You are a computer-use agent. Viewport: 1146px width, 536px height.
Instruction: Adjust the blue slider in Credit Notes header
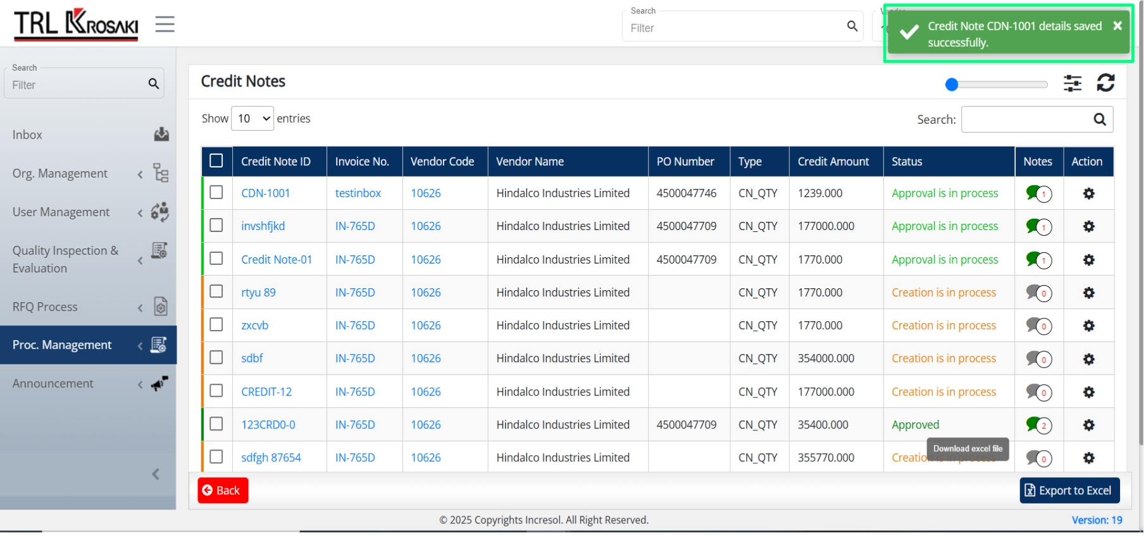[x=952, y=85]
